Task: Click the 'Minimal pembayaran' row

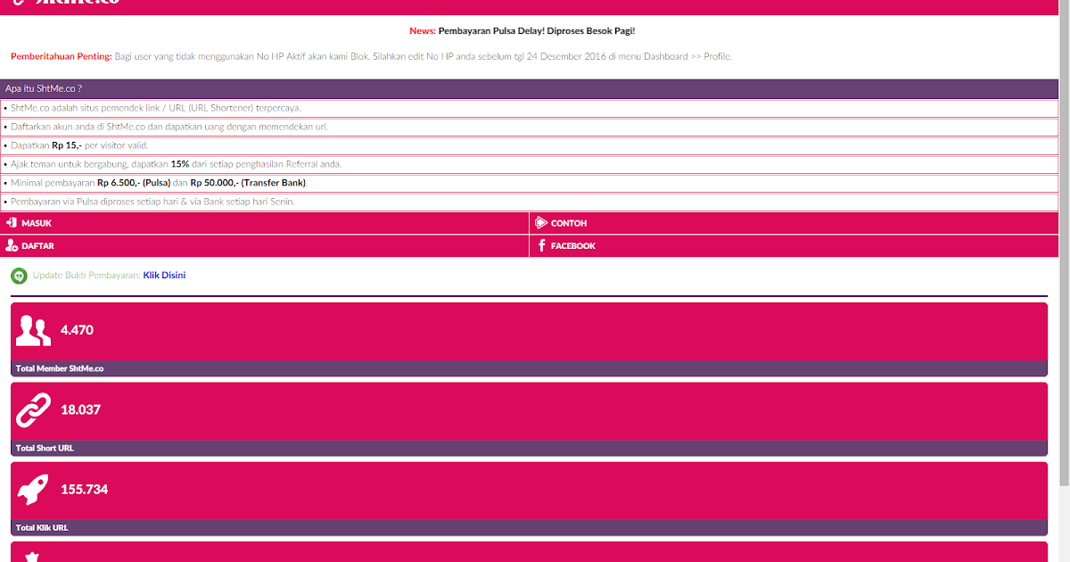Action: [529, 183]
